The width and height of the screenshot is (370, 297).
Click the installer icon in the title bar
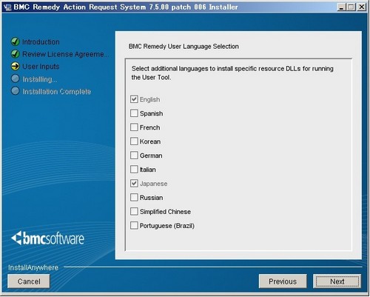click(x=7, y=7)
